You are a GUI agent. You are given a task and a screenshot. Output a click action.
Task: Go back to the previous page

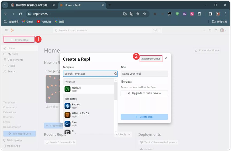click(x=6, y=14)
